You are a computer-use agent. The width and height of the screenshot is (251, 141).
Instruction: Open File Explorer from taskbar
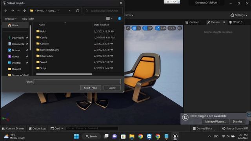point(132,136)
